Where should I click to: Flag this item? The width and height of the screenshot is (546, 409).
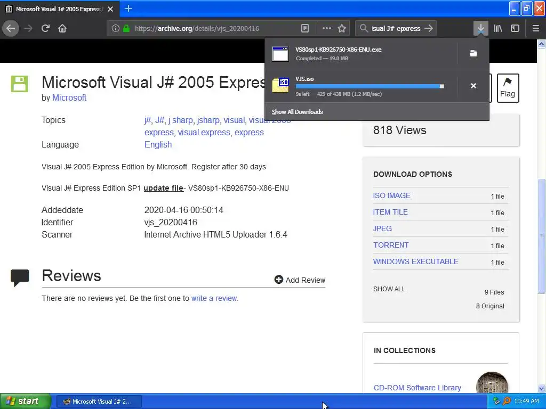tap(508, 88)
